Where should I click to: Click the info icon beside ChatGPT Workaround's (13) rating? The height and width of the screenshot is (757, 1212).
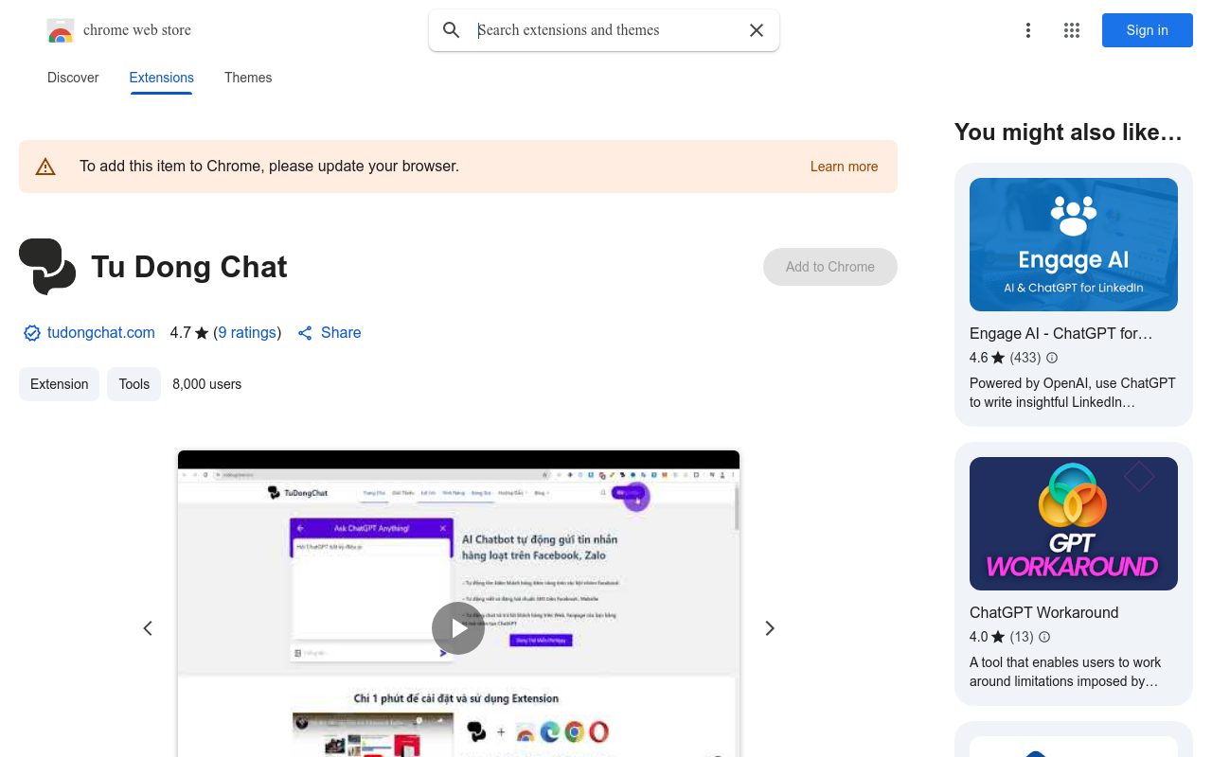tap(1044, 637)
